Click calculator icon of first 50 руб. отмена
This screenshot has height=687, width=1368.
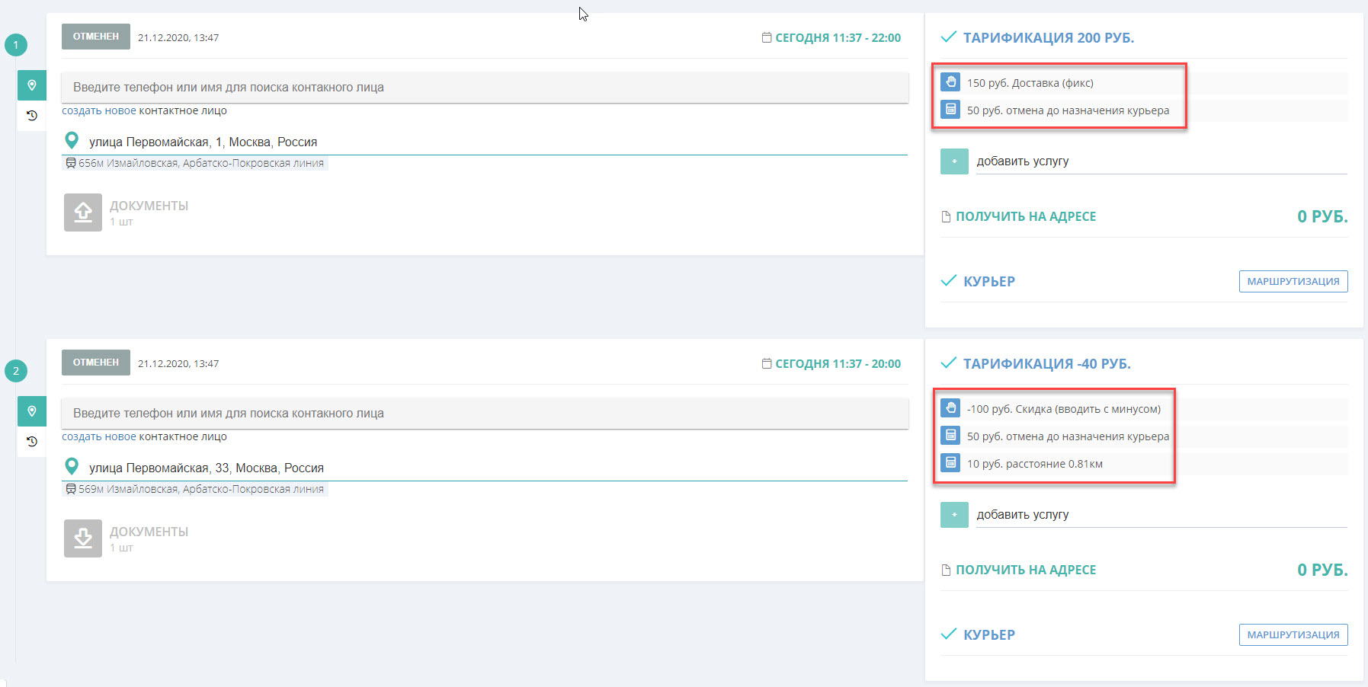(950, 109)
